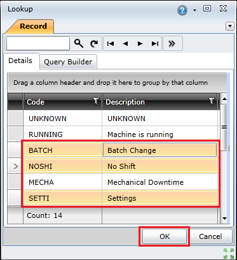
Task: Select the SETTI code cell
Action: tap(62, 198)
